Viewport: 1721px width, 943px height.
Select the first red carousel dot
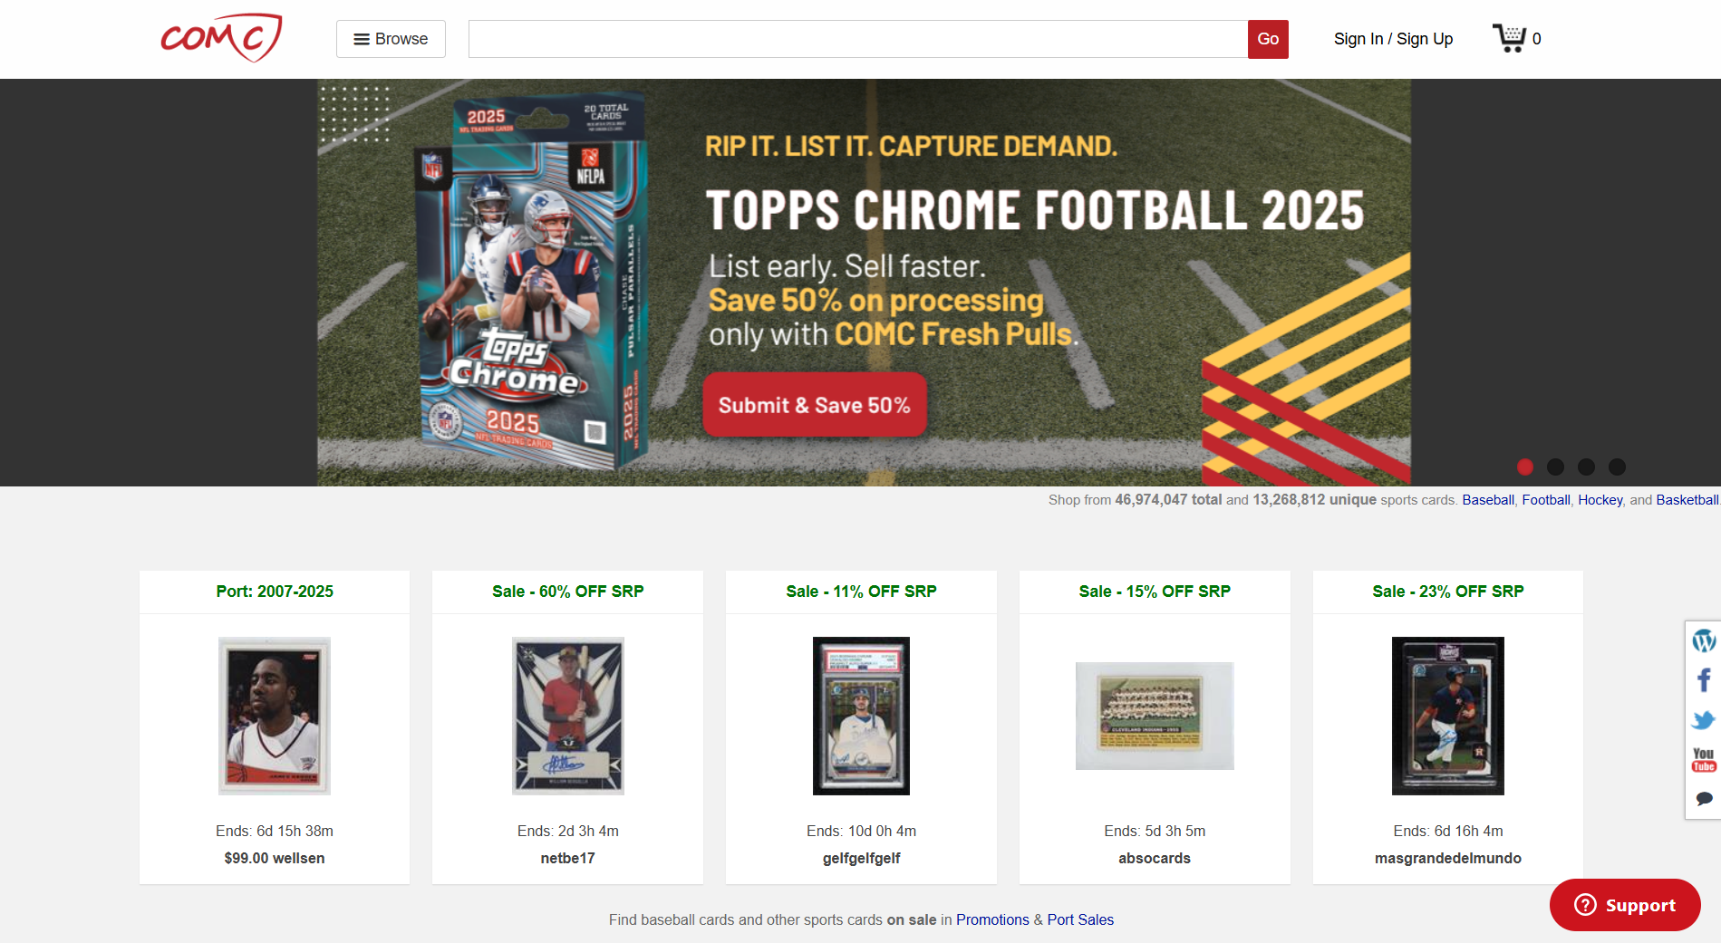(x=1525, y=467)
